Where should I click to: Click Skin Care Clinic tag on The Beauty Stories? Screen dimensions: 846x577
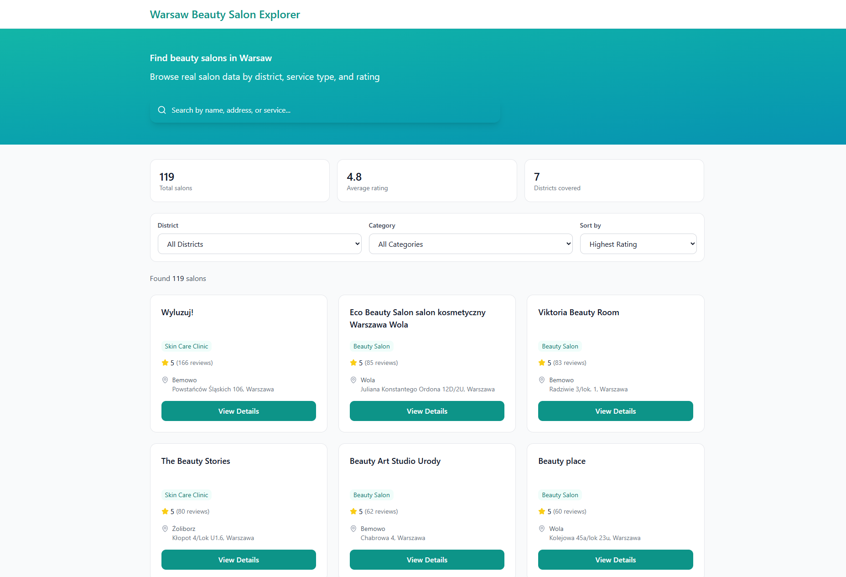[187, 495]
